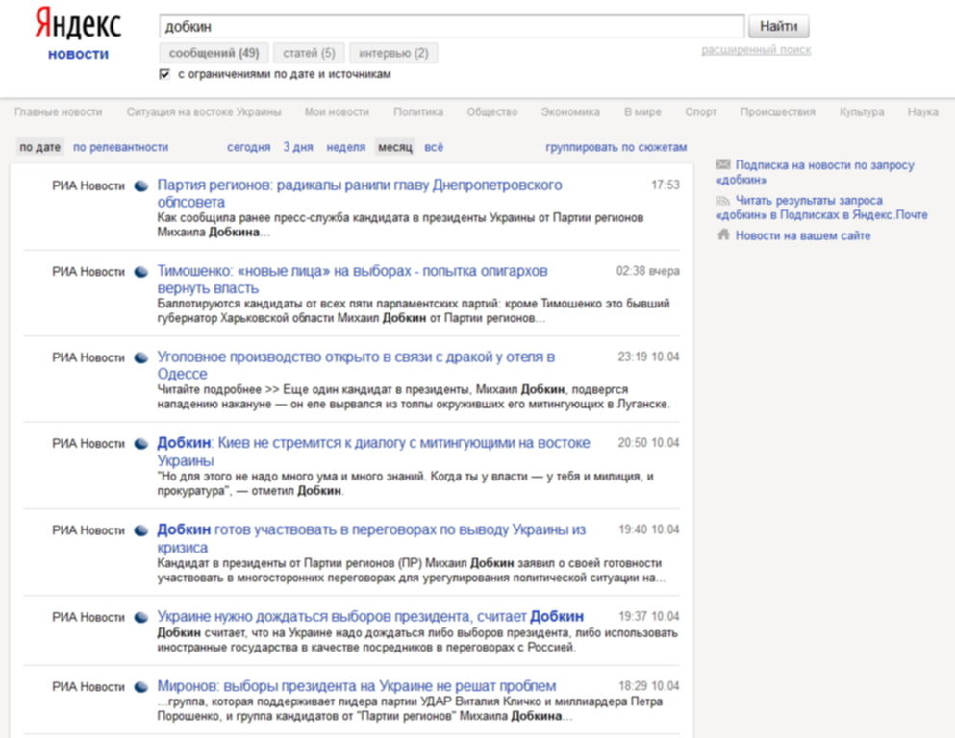The image size is (955, 738).
Task: Open the В мире section
Action: (642, 111)
